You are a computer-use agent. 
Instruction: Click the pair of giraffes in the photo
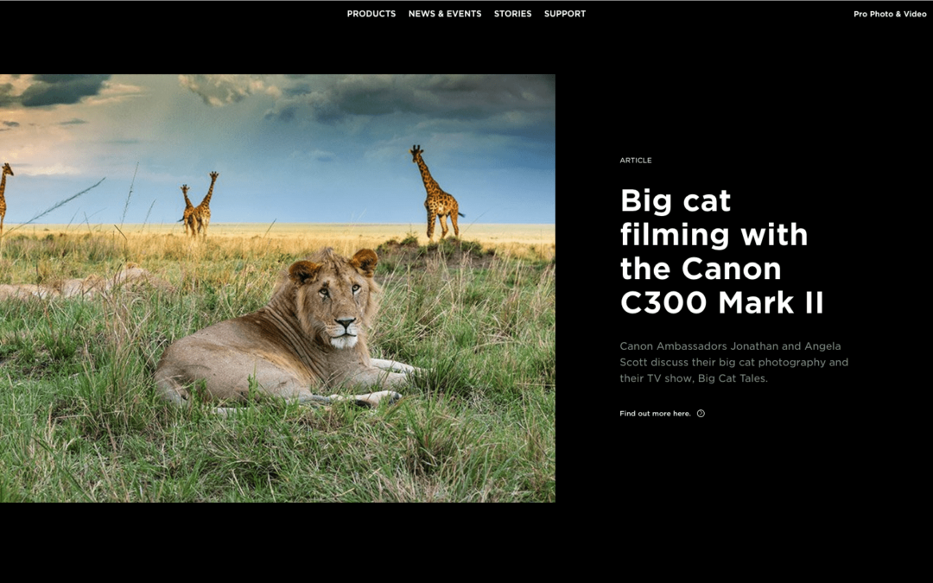[x=200, y=204]
